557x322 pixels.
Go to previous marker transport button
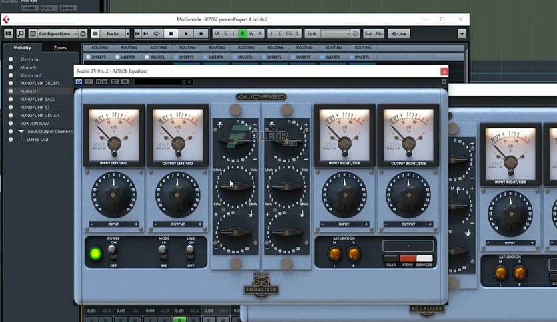137,33
